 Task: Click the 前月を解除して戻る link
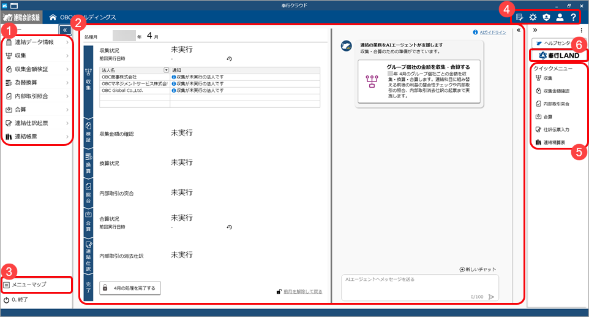[302, 291]
